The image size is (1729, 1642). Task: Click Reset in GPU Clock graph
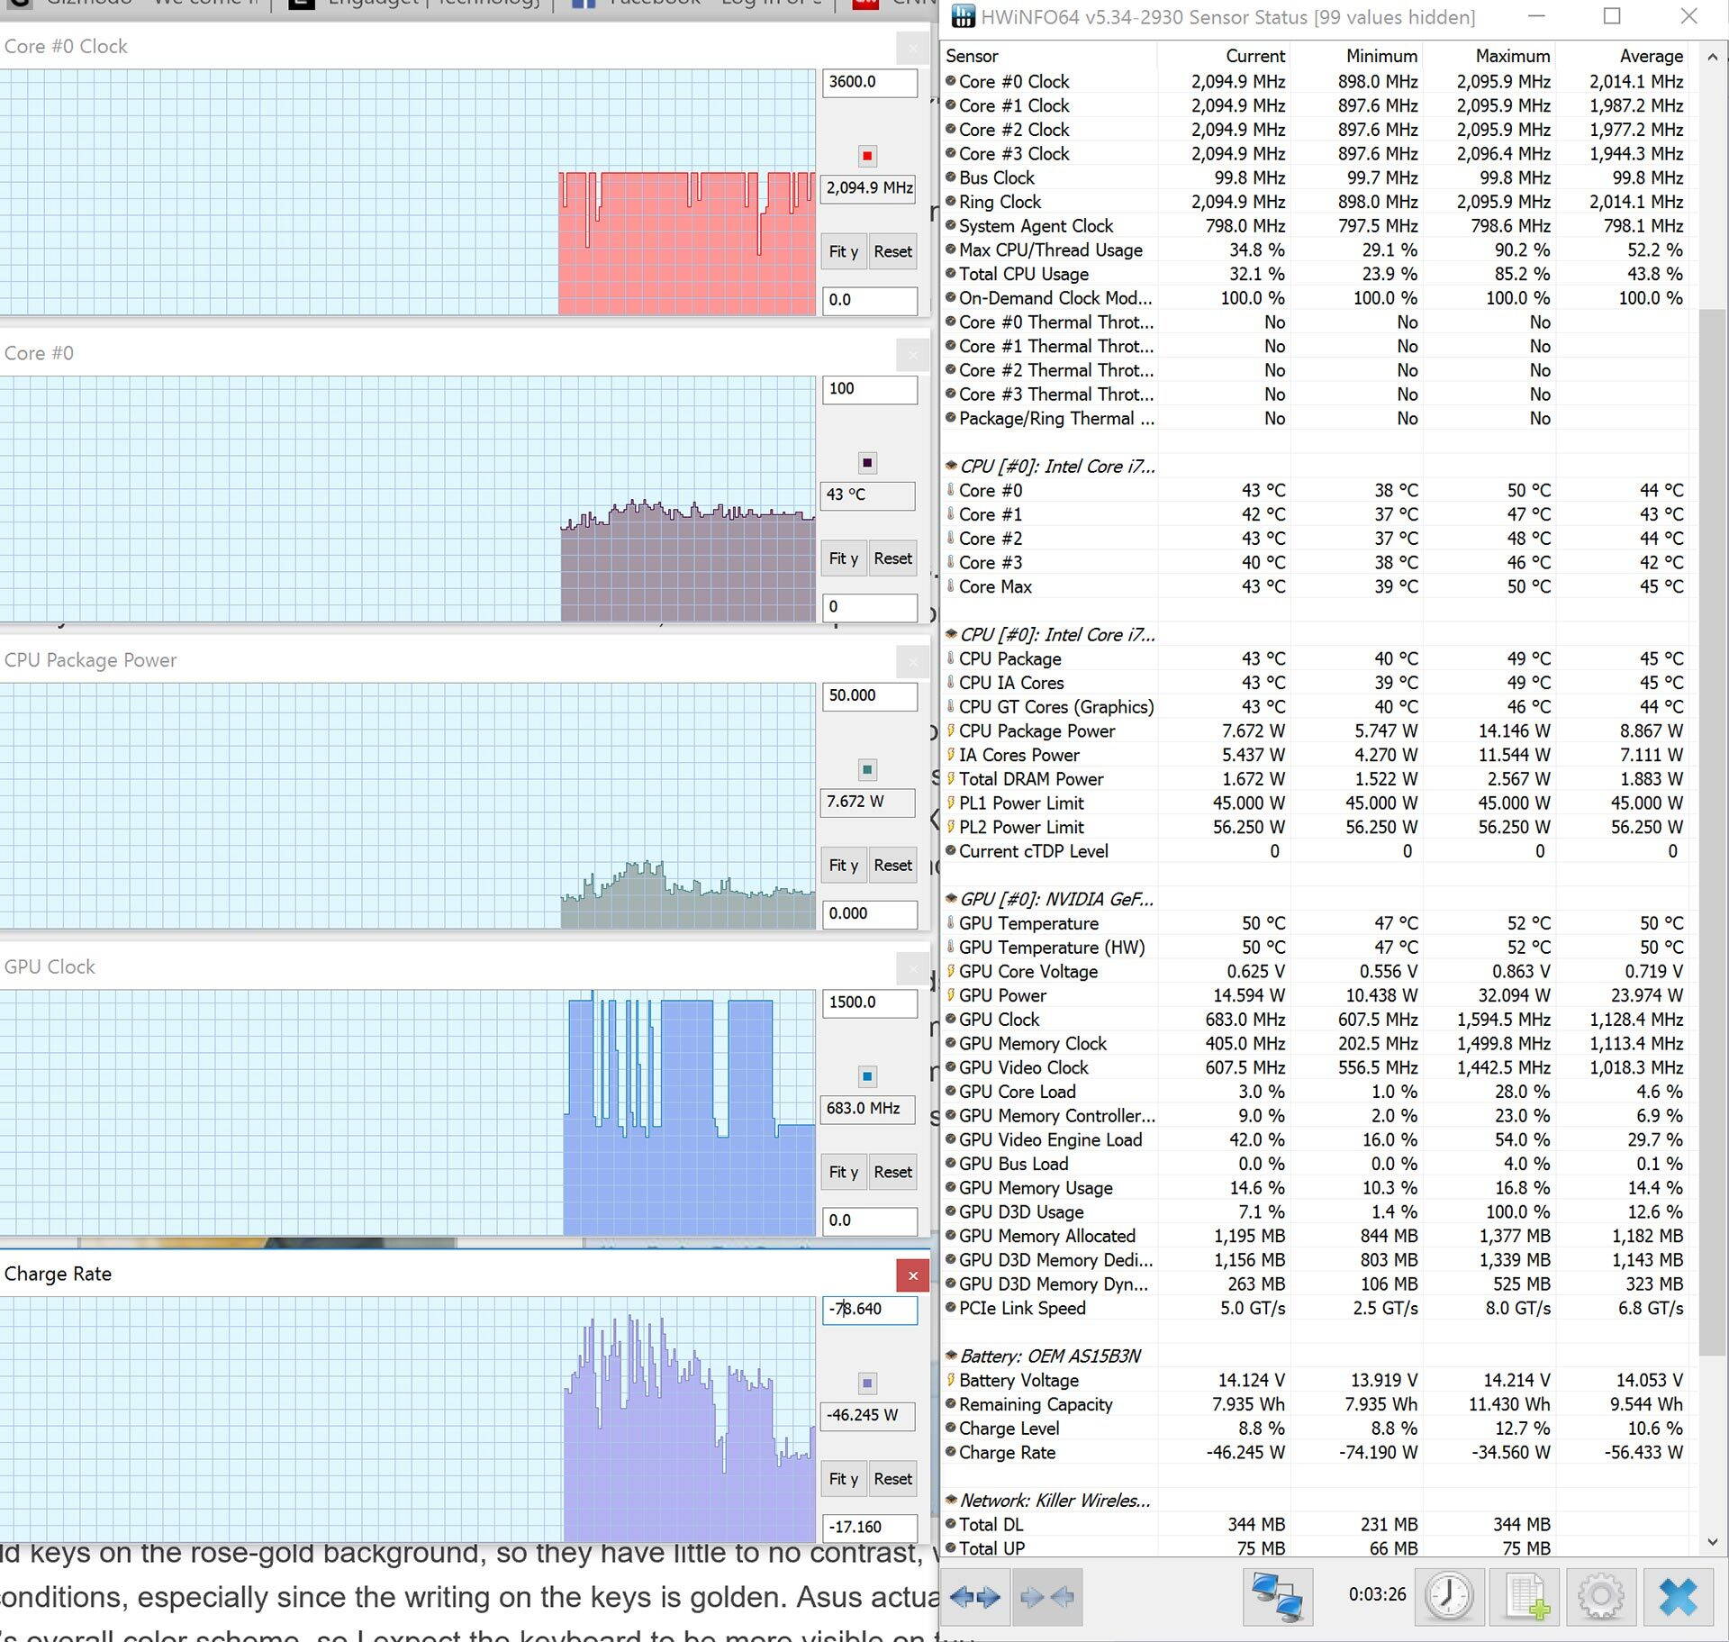tap(892, 1172)
